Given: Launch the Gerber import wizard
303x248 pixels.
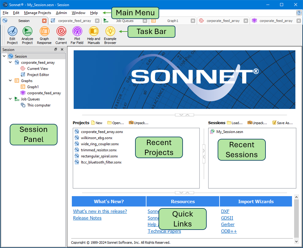Looking at the screenshot, I should pyautogui.click(x=228, y=225).
